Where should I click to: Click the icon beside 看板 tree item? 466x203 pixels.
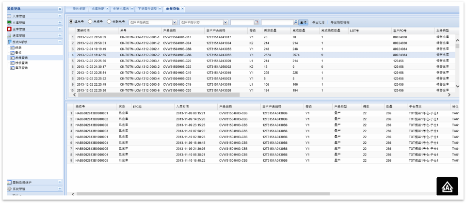(13, 52)
